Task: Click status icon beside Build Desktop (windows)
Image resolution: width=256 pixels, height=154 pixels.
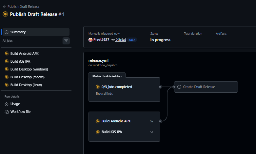Action: [x=7, y=69]
